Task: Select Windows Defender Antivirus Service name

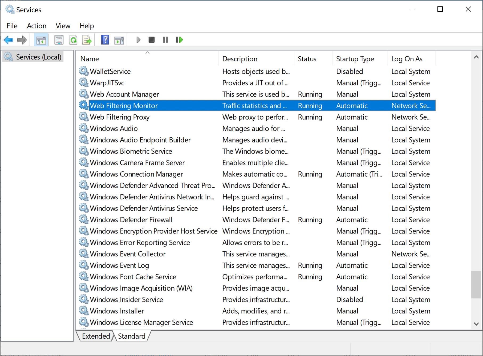Action: tap(144, 208)
